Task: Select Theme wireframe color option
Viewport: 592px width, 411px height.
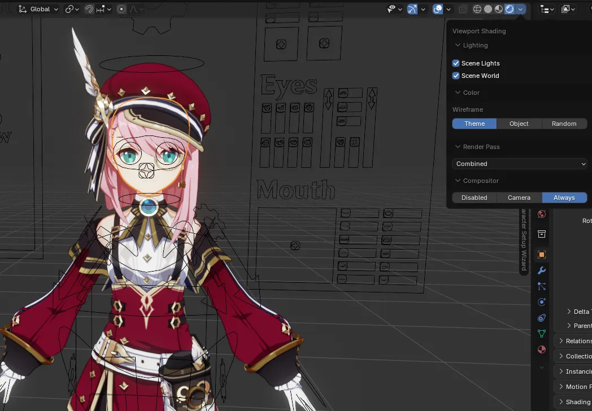Action: pyautogui.click(x=474, y=124)
